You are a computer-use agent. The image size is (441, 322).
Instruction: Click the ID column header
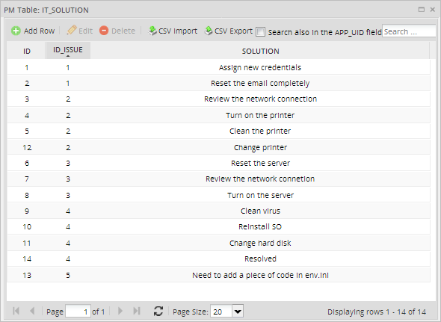point(26,51)
